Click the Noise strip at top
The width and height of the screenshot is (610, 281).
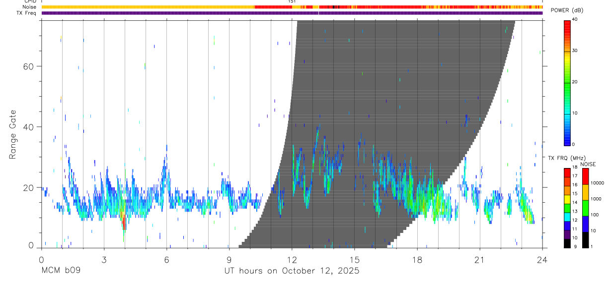click(x=293, y=7)
